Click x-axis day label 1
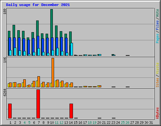The width and height of the screenshot is (161, 126). click(10, 123)
